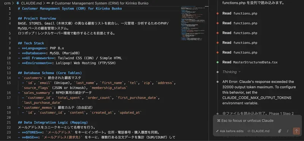304x141 pixels.
Task: Click the '## Data Integration Logic (Mapping)' heading
Action: tap(53, 122)
